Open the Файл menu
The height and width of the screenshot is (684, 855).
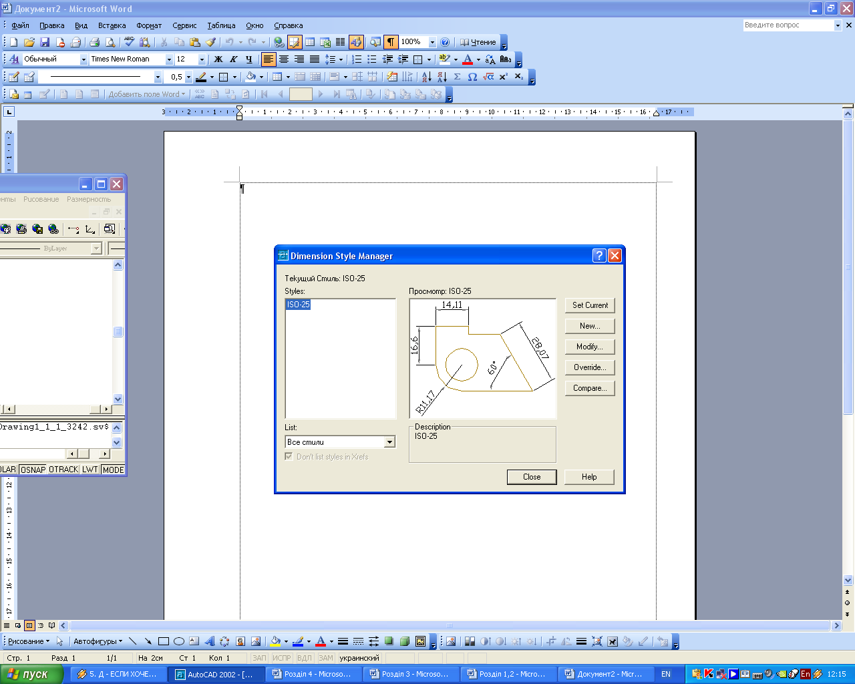click(20, 25)
